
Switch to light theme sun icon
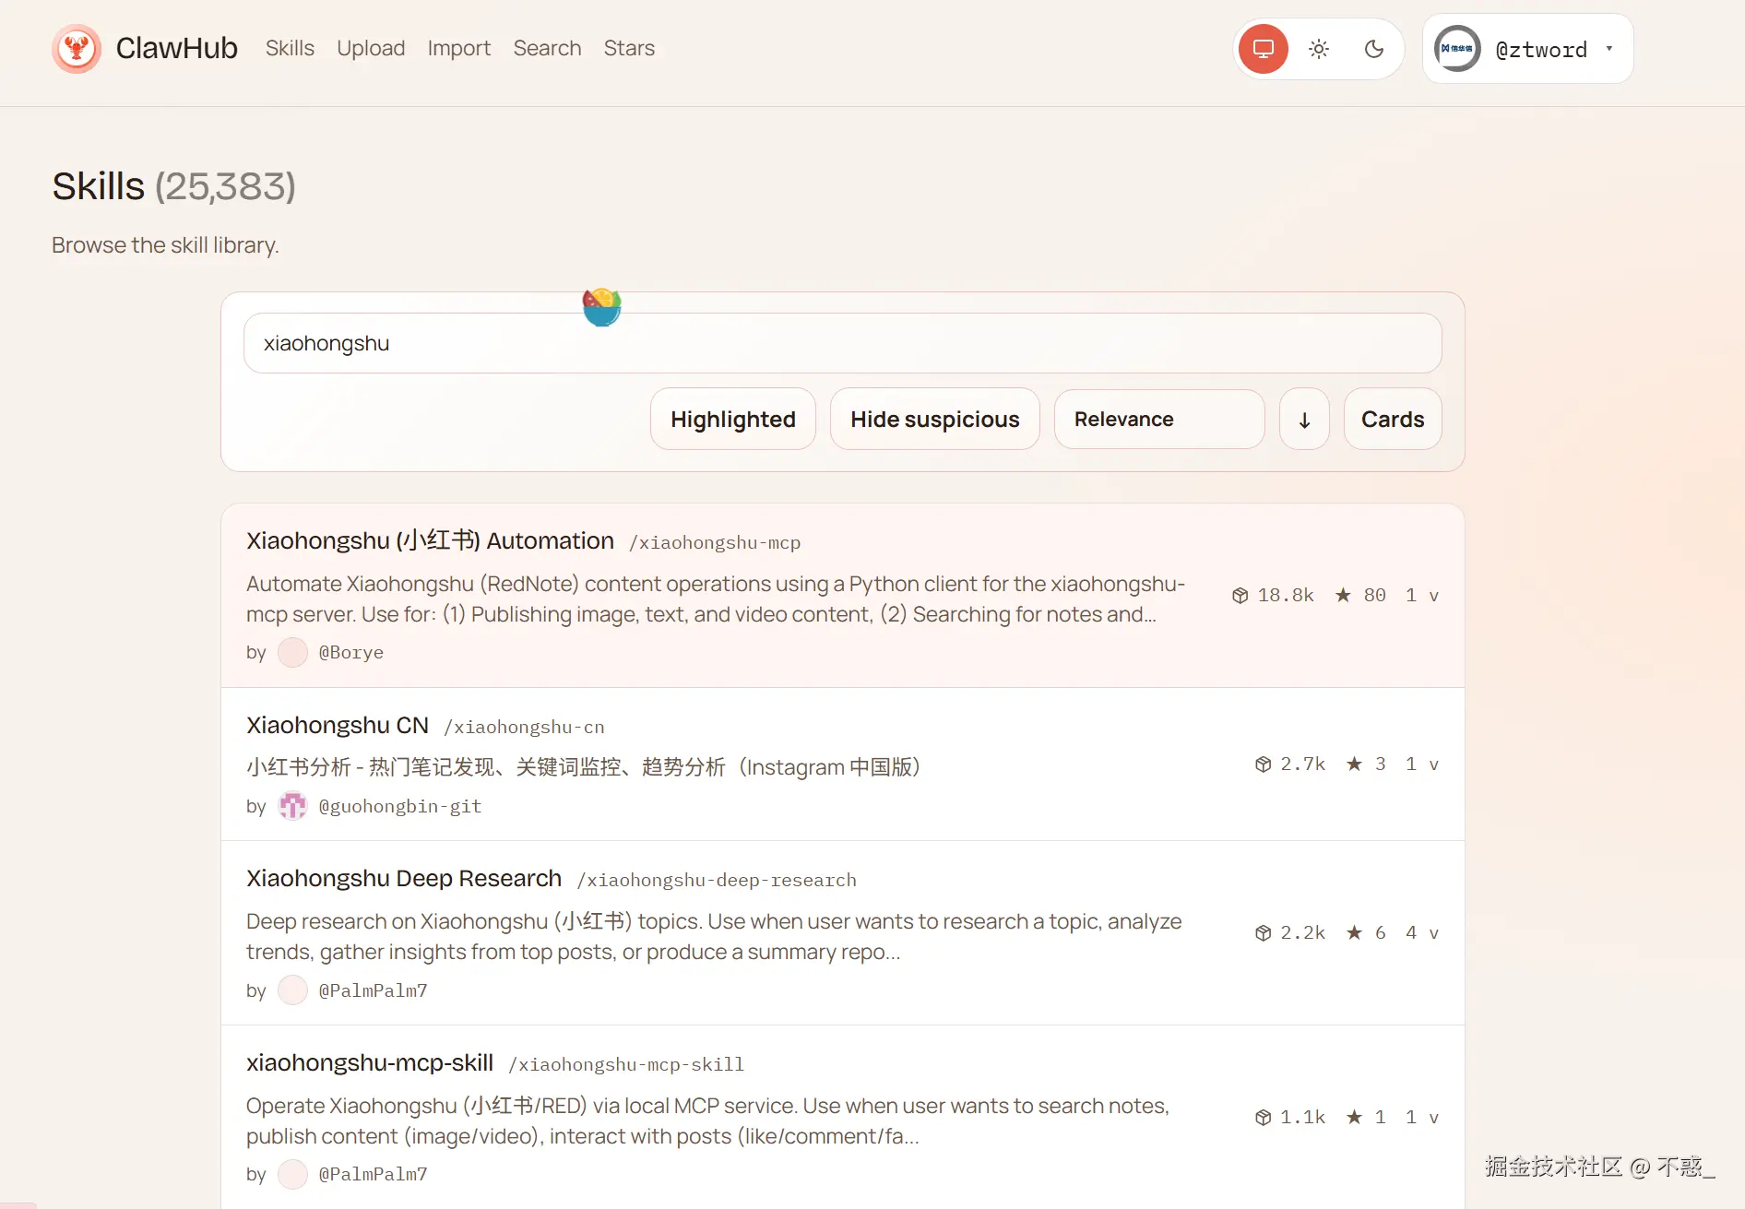pos(1319,48)
